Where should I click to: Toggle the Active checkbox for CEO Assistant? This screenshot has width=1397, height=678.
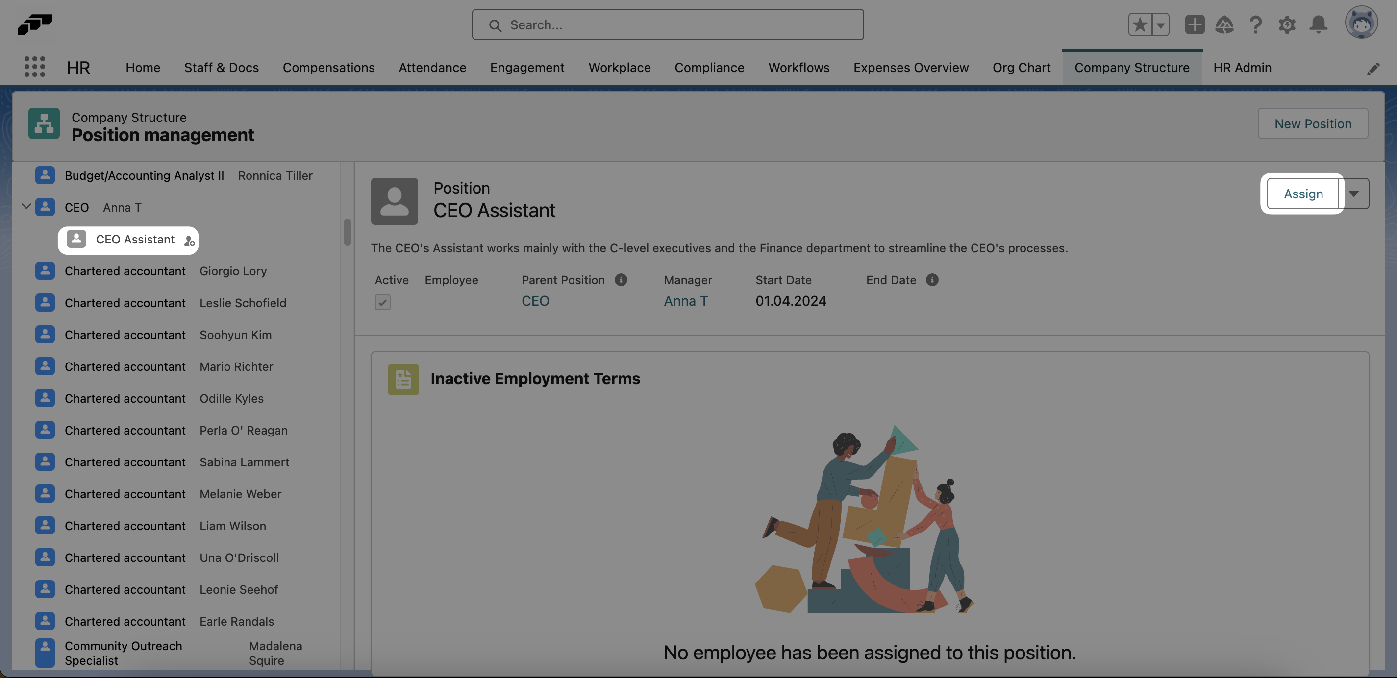(382, 302)
